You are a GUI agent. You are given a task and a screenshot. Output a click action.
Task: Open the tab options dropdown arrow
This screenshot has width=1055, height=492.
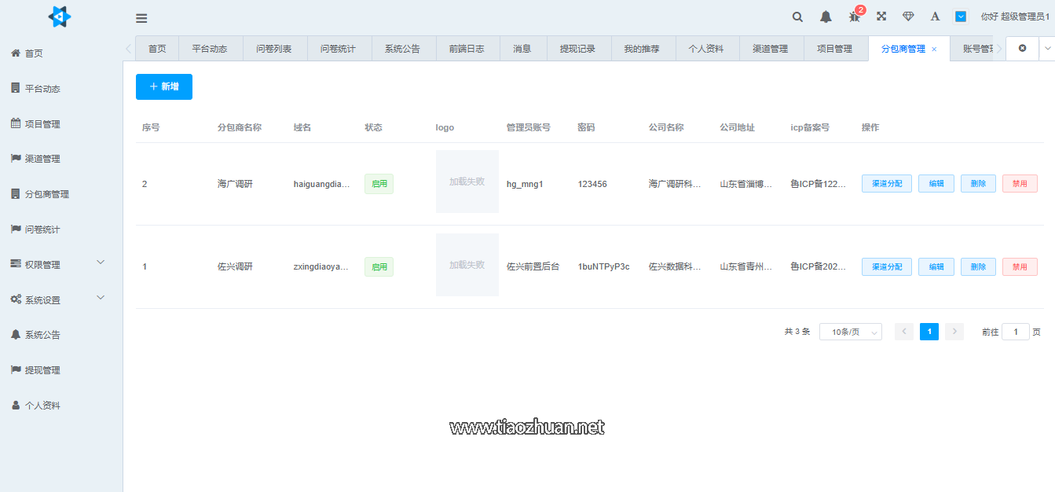(x=1046, y=49)
